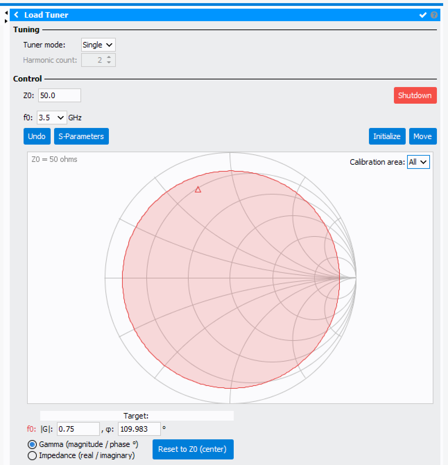This screenshot has height=465, width=448.
Task: Click Reset to Z0 (center)
Action: pos(193,449)
